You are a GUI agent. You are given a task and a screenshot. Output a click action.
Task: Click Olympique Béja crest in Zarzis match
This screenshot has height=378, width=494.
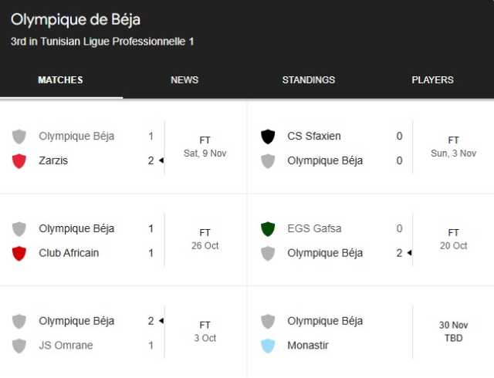[x=19, y=137]
